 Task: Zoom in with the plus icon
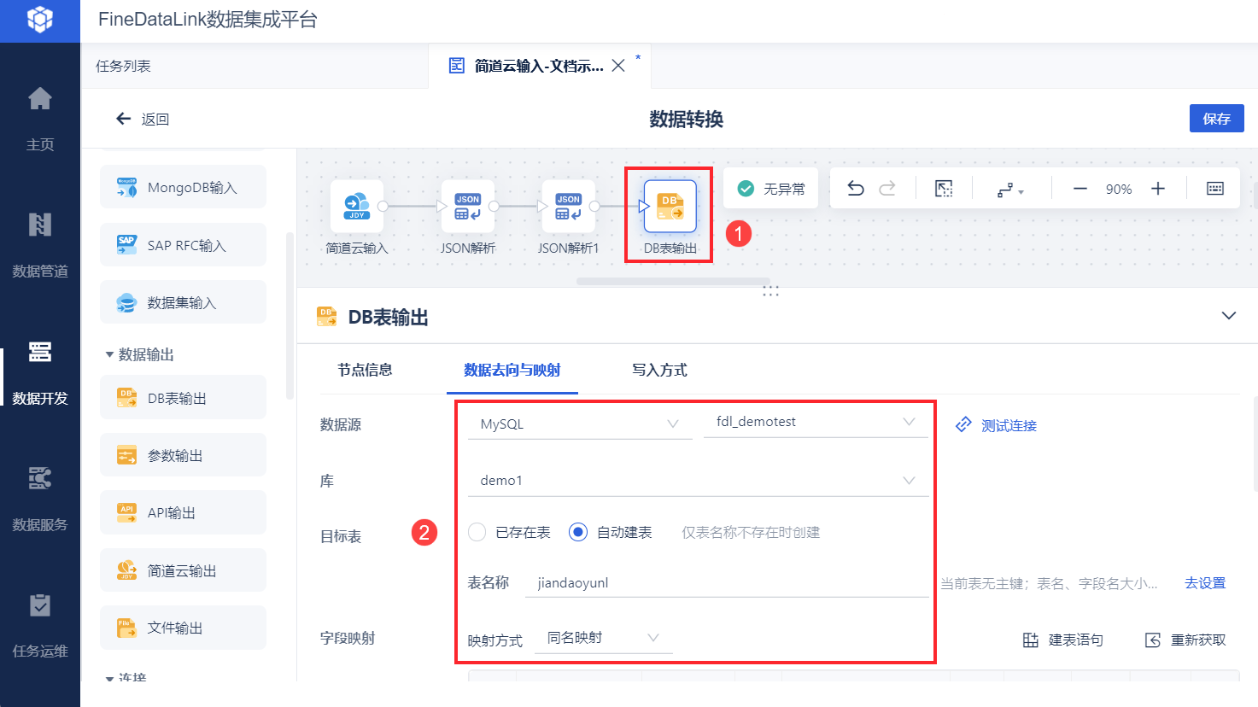(x=1158, y=189)
